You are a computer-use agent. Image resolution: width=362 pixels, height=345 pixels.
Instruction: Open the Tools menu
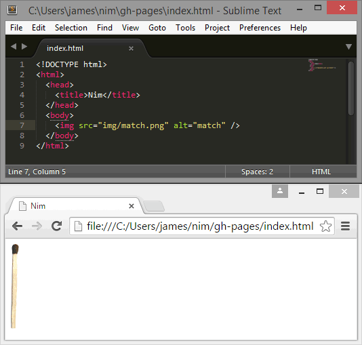point(185,28)
